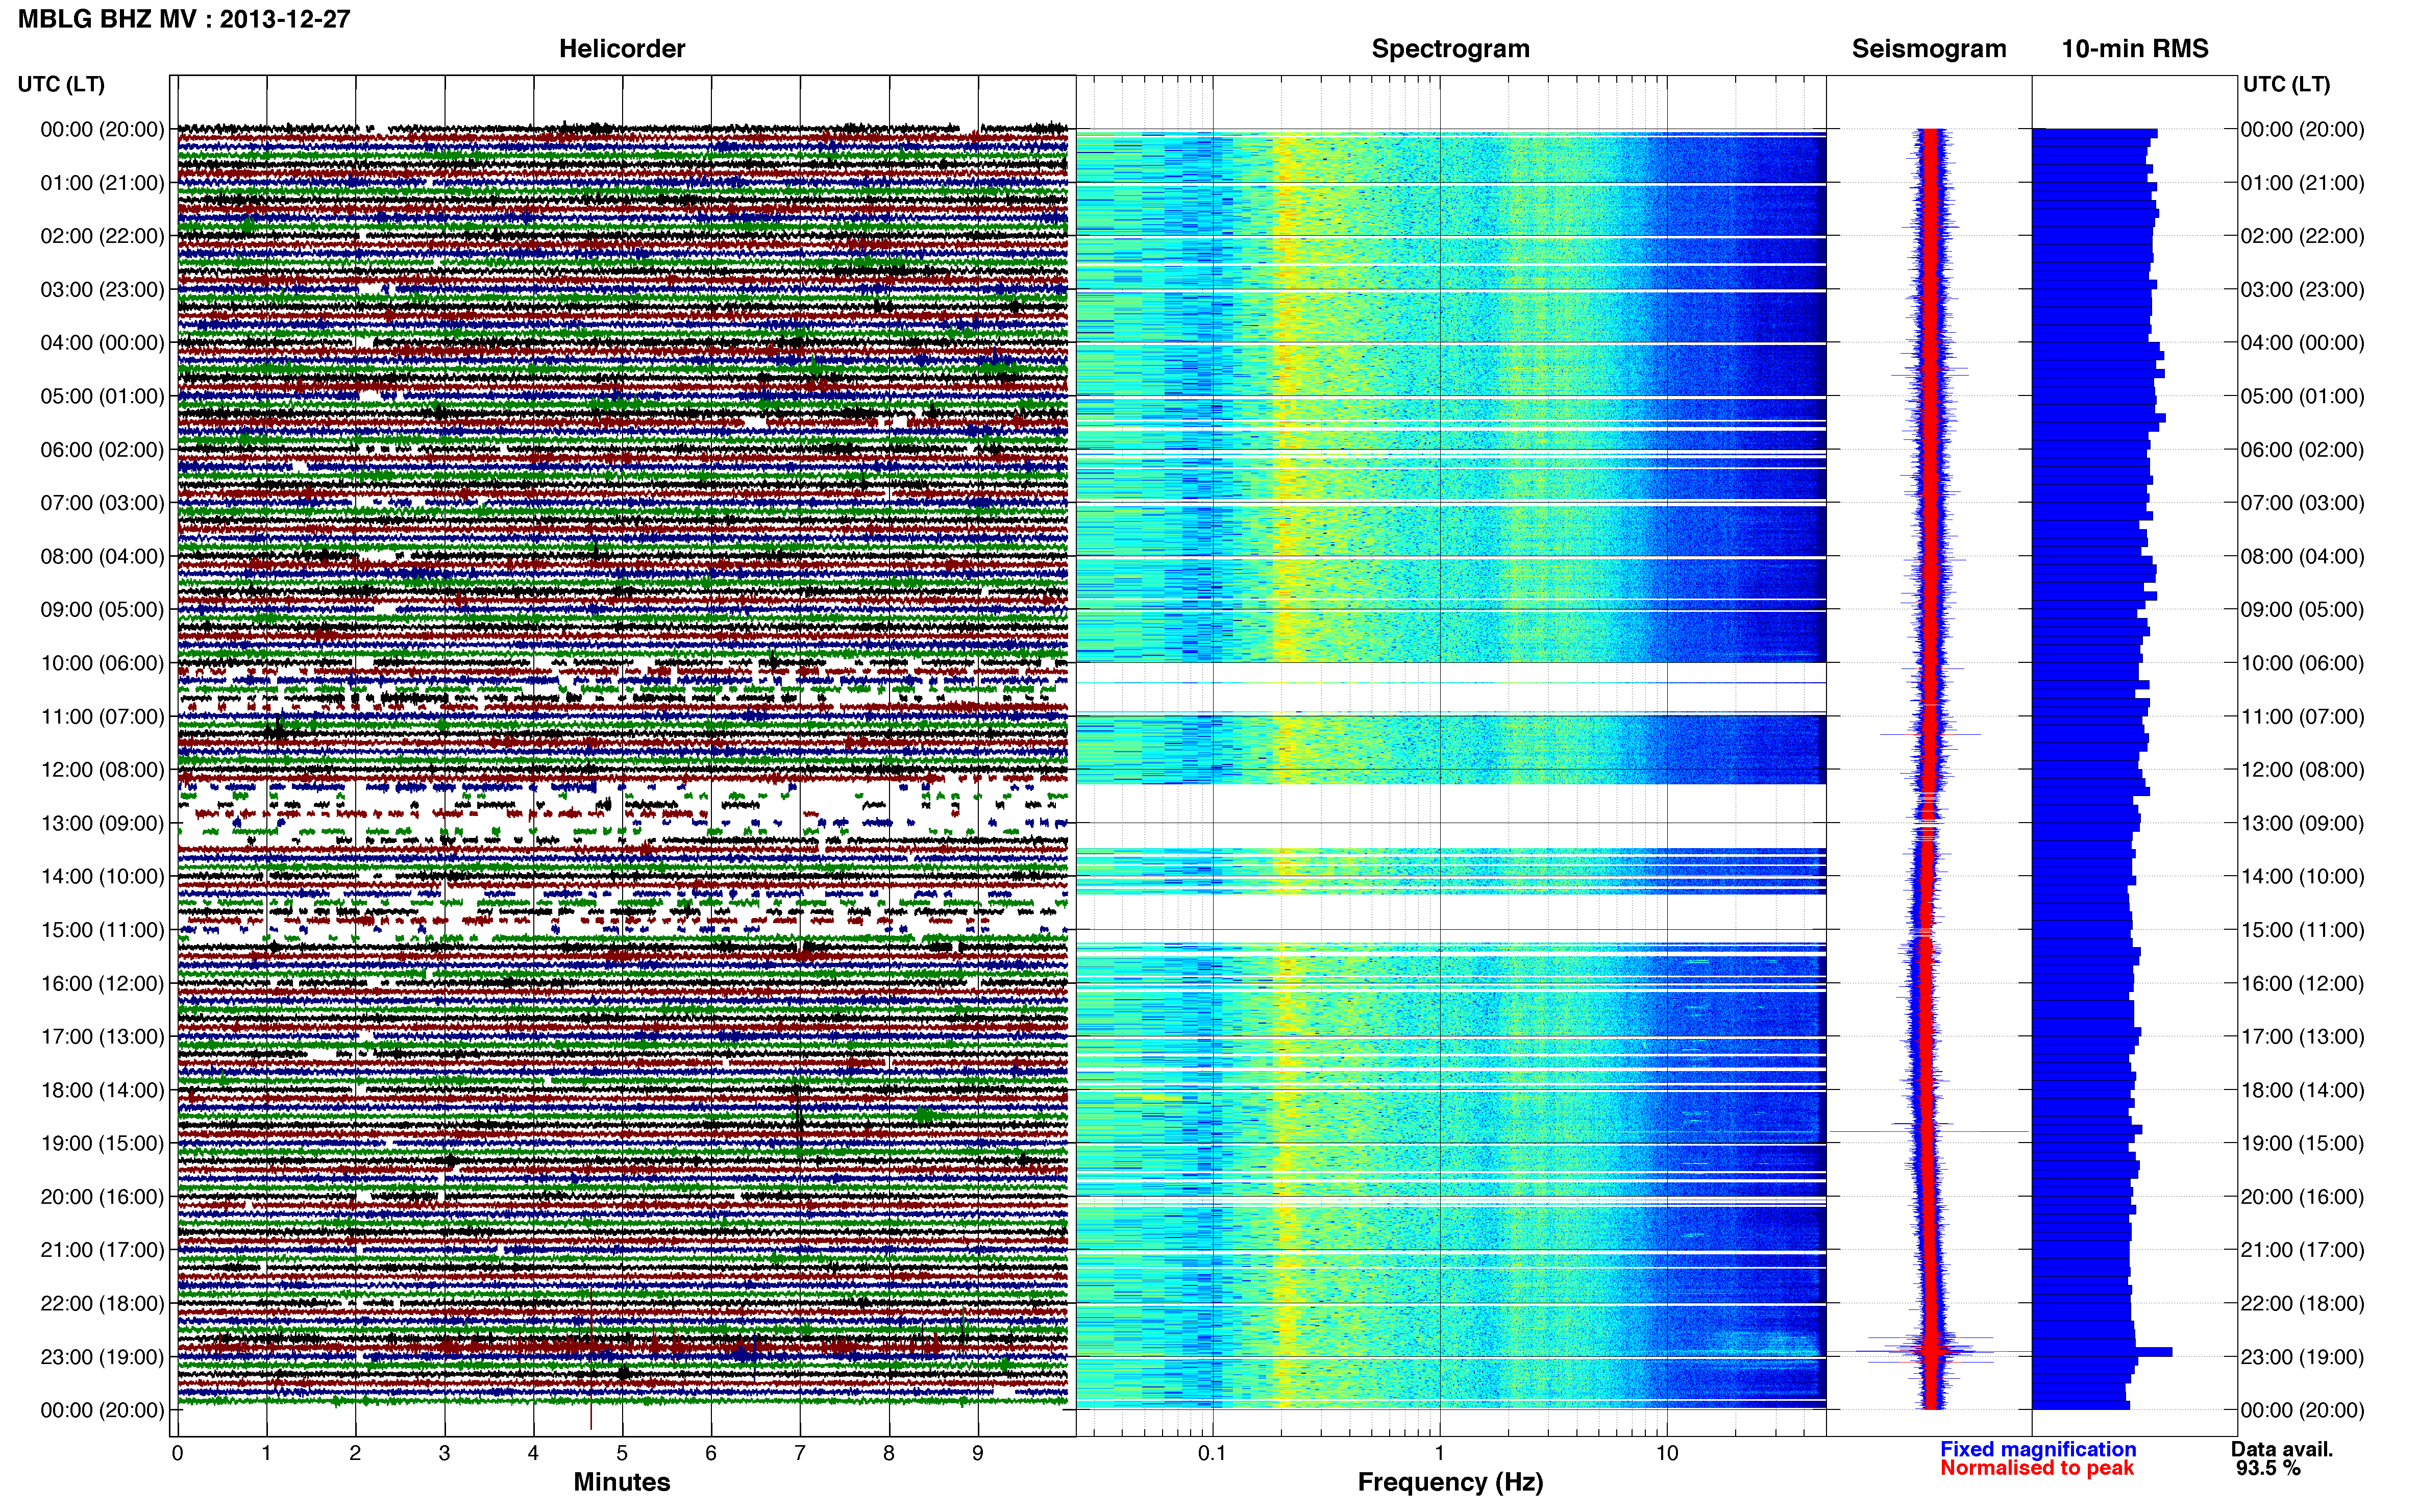2419x1512 pixels.
Task: Click the left time label '19:00 (15:00)'
Action: [x=102, y=1143]
